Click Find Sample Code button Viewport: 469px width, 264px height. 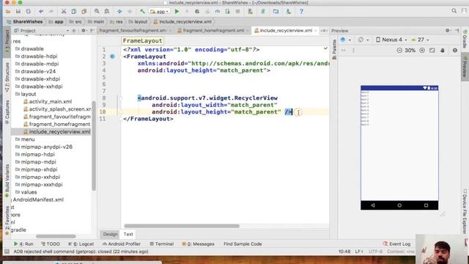point(243,244)
